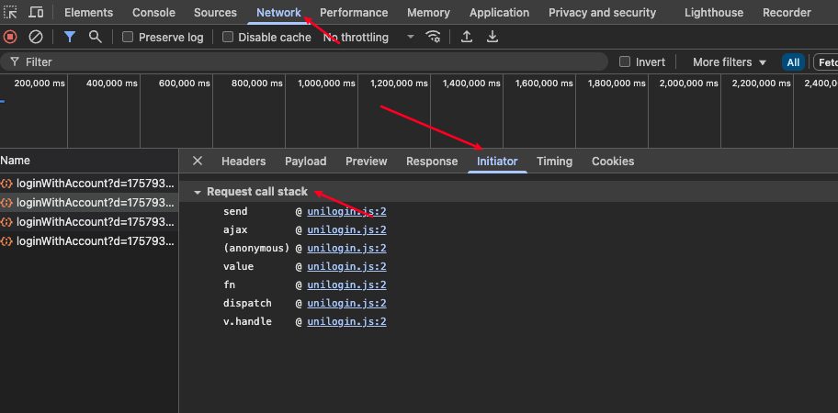Enable the Disable cache checkbox
838x413 pixels.
[228, 37]
